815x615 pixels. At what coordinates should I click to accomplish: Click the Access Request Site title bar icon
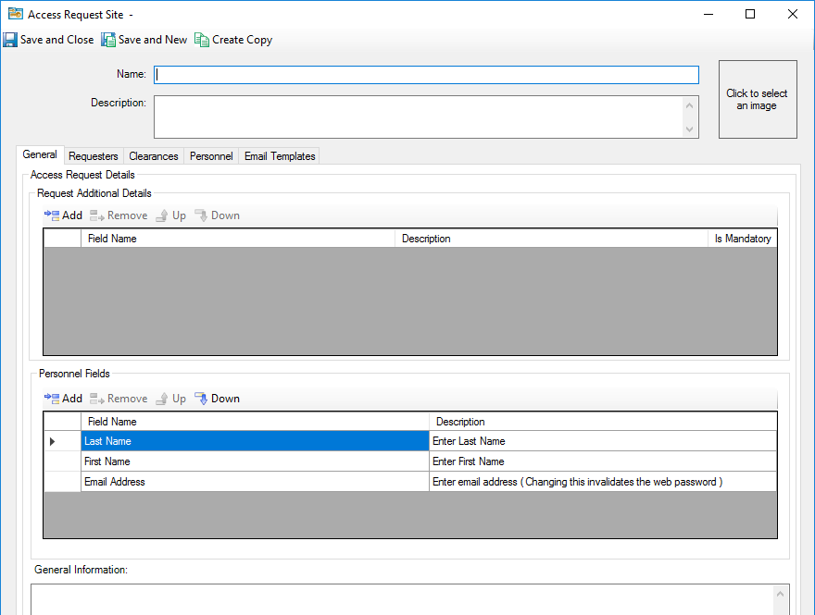pos(16,14)
